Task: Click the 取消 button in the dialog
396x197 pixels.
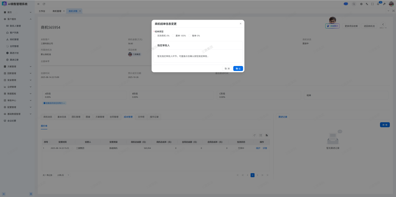Action: (x=227, y=68)
